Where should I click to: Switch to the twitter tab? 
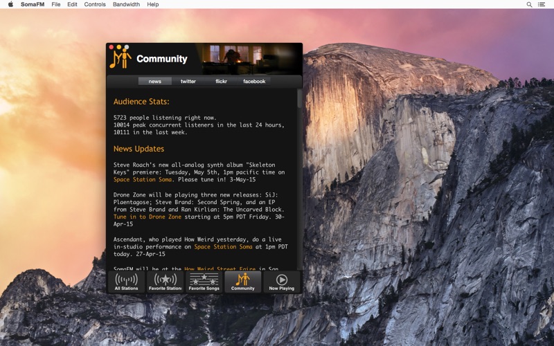[188, 81]
